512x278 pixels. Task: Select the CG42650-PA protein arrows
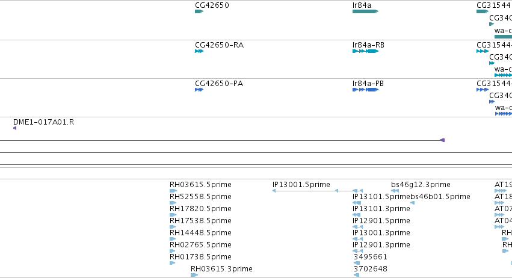[x=199, y=90]
